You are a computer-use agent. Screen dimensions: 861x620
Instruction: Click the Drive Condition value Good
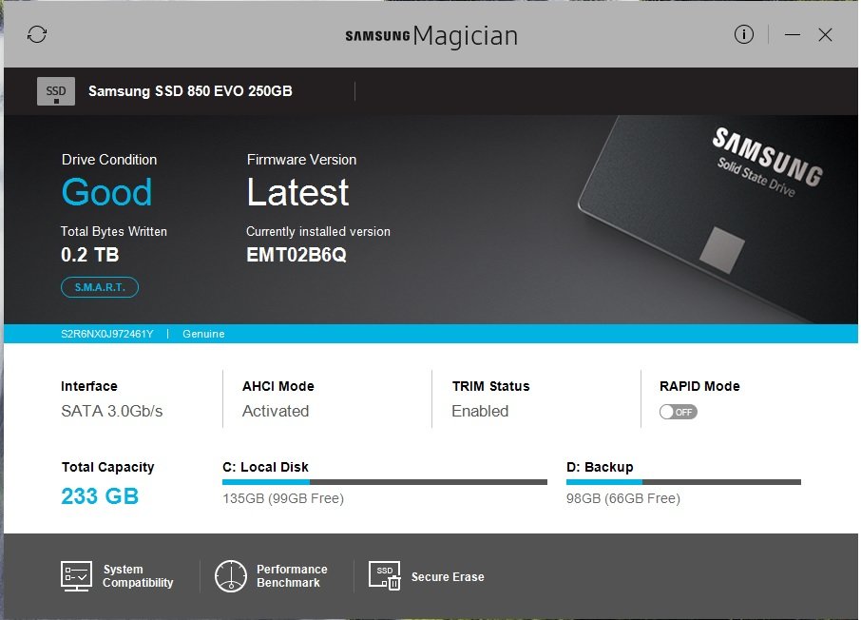click(106, 192)
